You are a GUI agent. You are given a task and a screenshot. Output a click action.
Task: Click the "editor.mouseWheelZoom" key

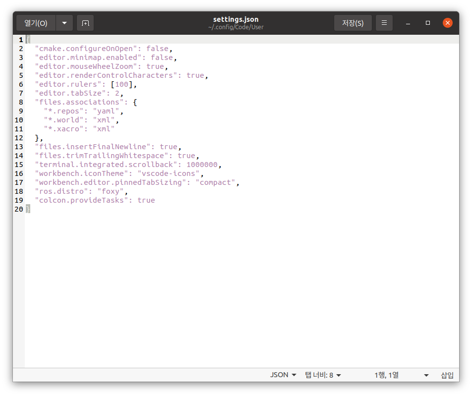[x=86, y=66]
